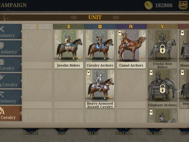Viewport: 189px width, 142px height.
Task: Click the ornament right of UNIT title
Action: [116, 18]
